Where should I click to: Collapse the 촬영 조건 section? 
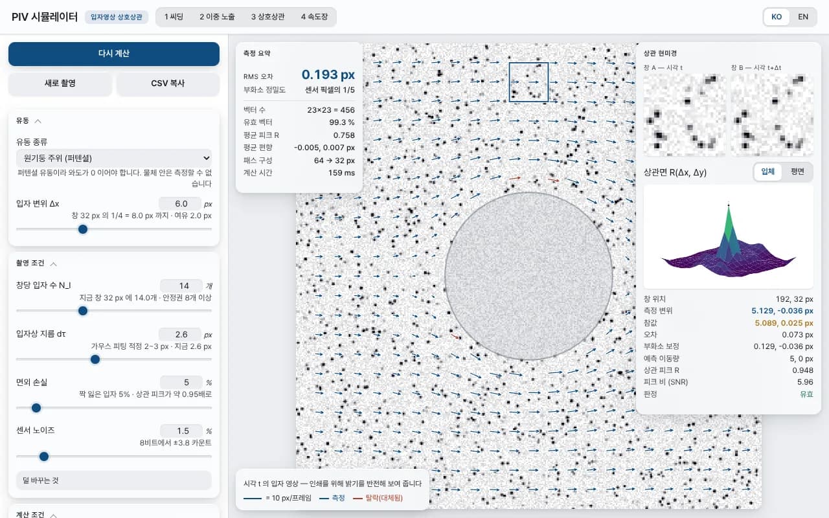[x=37, y=264]
